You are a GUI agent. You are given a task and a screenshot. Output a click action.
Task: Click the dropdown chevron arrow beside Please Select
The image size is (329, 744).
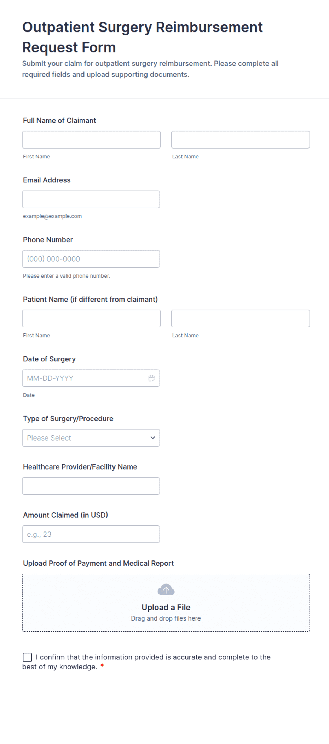click(x=153, y=438)
